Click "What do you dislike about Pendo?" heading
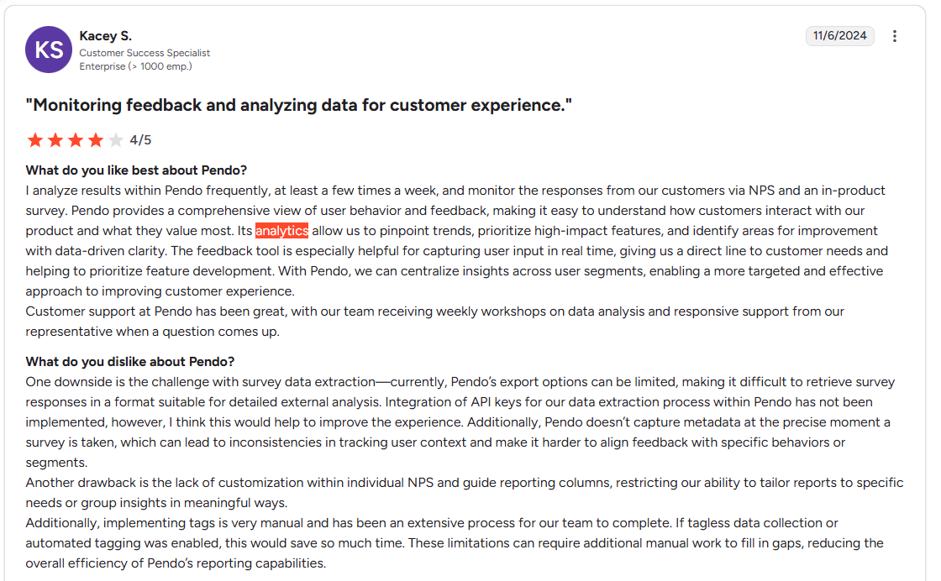Viewport: 941px width, 581px height. click(130, 362)
